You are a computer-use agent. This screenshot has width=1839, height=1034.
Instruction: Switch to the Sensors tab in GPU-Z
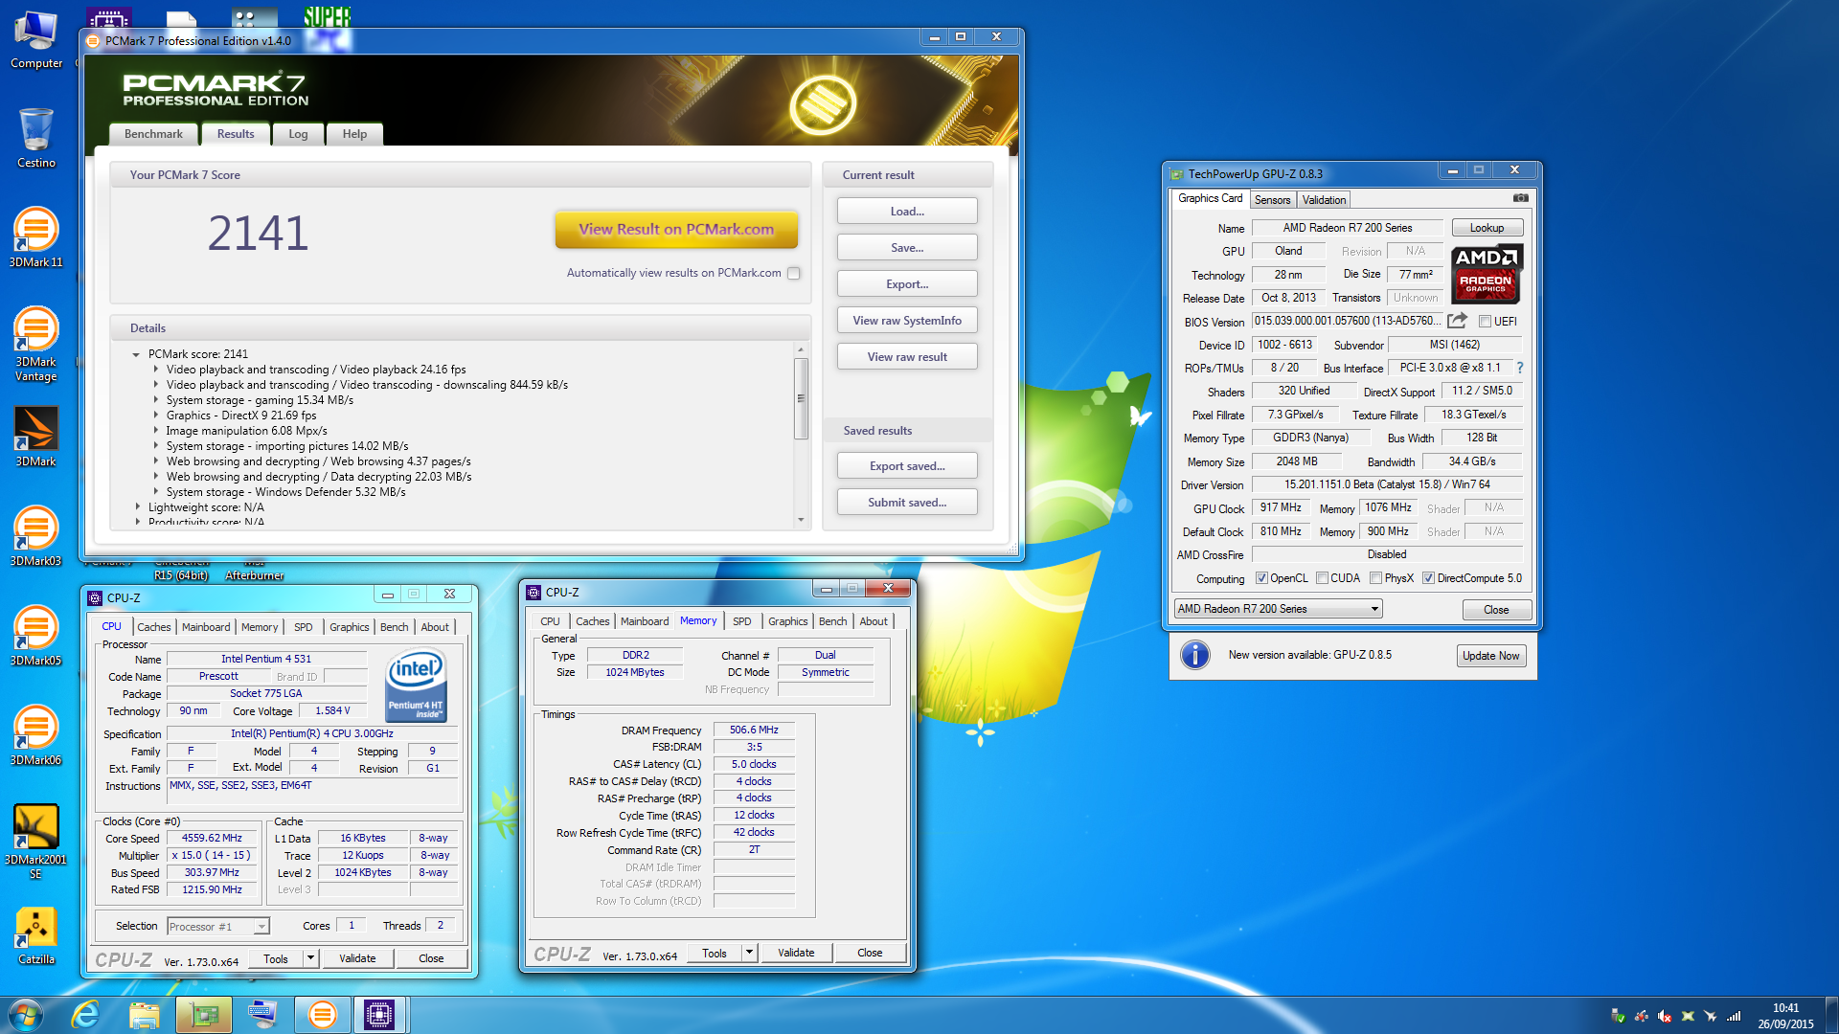tap(1272, 200)
